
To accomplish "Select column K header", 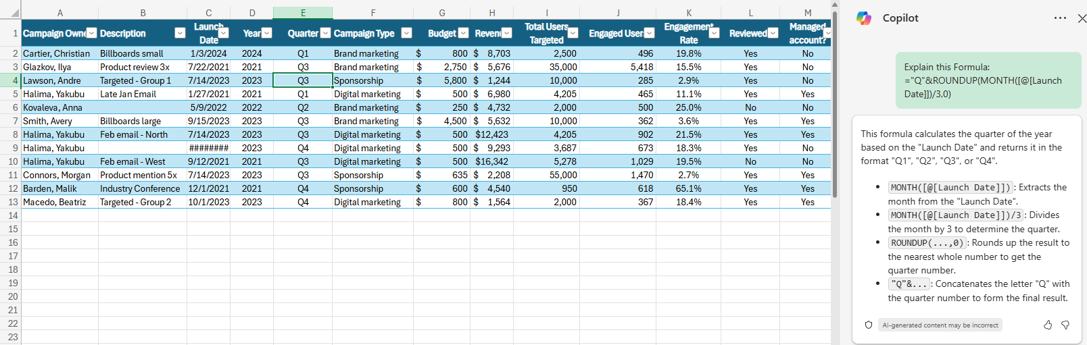I will click(x=689, y=13).
